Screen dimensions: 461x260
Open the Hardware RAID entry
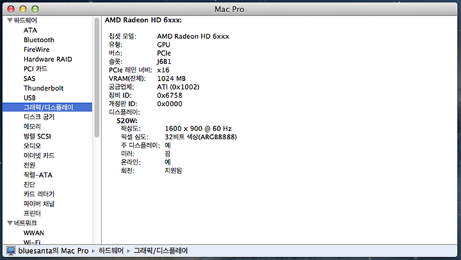[x=47, y=59]
